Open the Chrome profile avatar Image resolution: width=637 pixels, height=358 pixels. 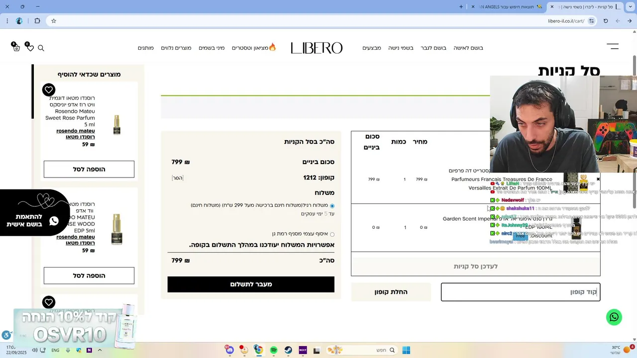pyautogui.click(x=19, y=21)
